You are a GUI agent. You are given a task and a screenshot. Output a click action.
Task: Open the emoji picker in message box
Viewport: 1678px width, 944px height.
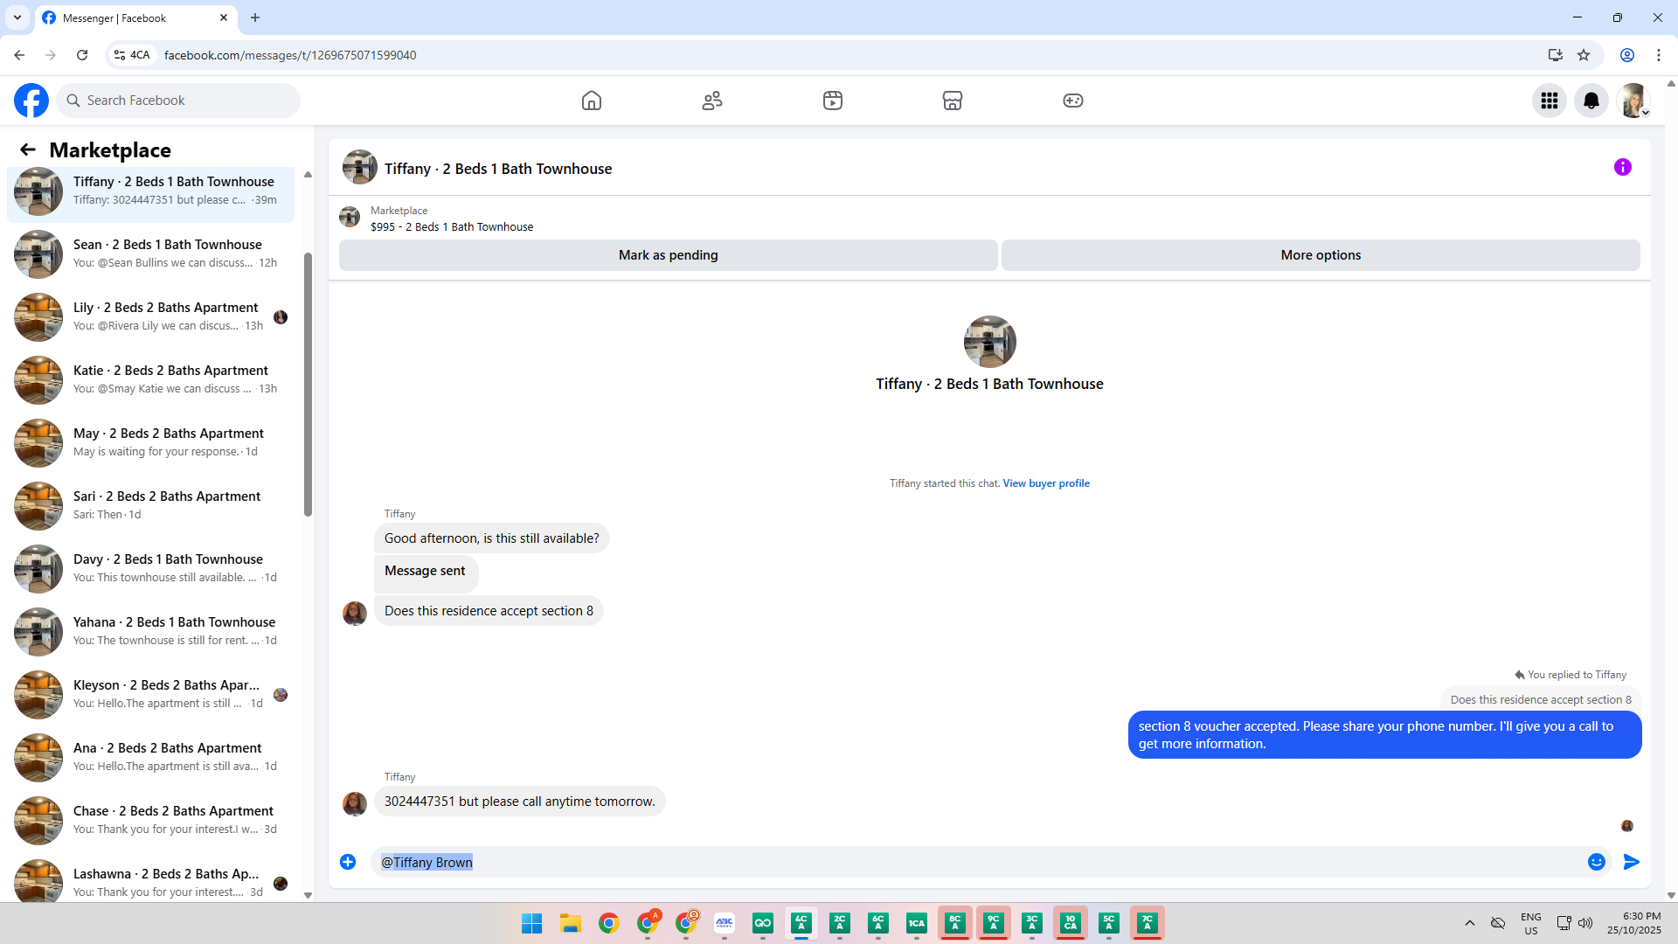pos(1597,862)
